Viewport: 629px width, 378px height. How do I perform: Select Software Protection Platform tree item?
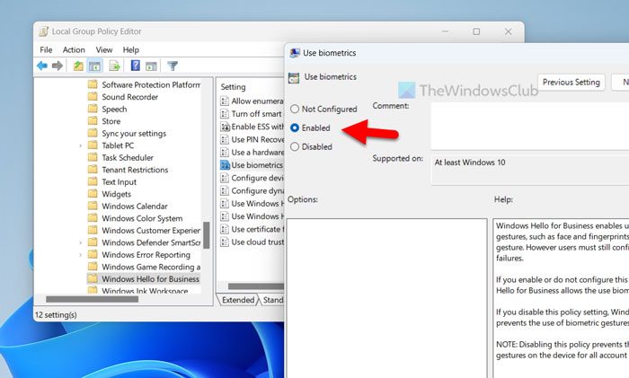pyautogui.click(x=151, y=84)
